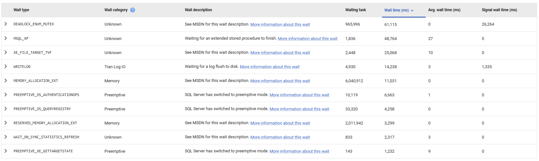
Task: Expand the RESERVED_MEMORY_ALLOCATION_EXT row
Action: coord(6,123)
